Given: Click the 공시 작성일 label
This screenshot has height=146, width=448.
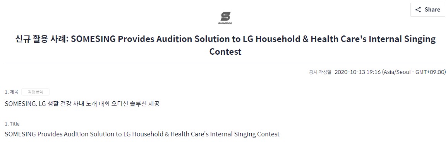Looking at the screenshot, I should [320, 72].
